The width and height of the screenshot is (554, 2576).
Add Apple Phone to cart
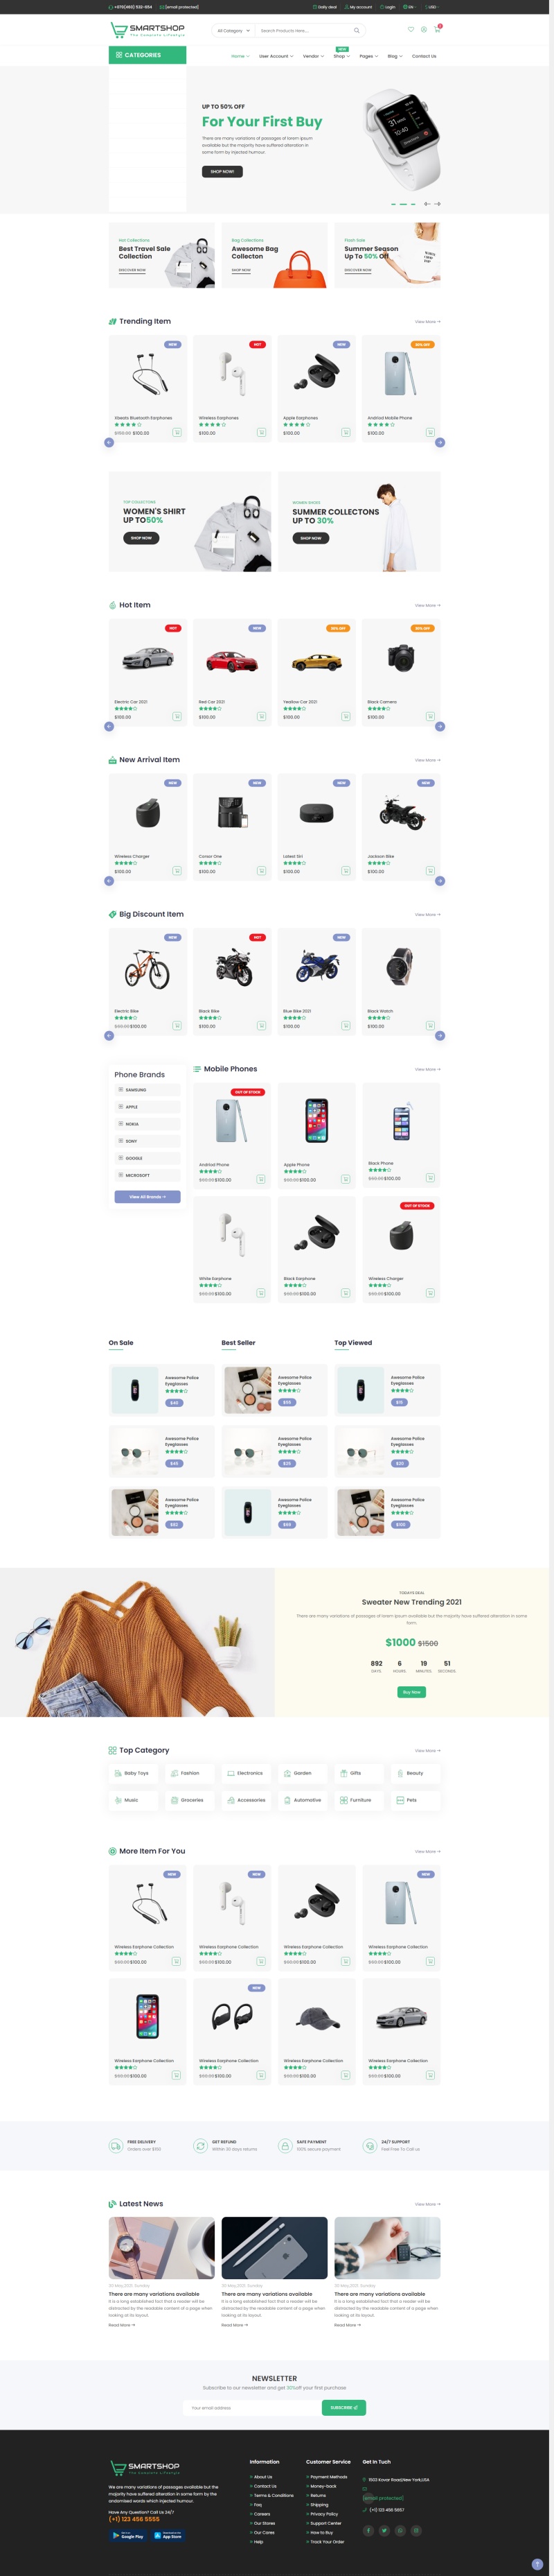pyautogui.click(x=346, y=1179)
